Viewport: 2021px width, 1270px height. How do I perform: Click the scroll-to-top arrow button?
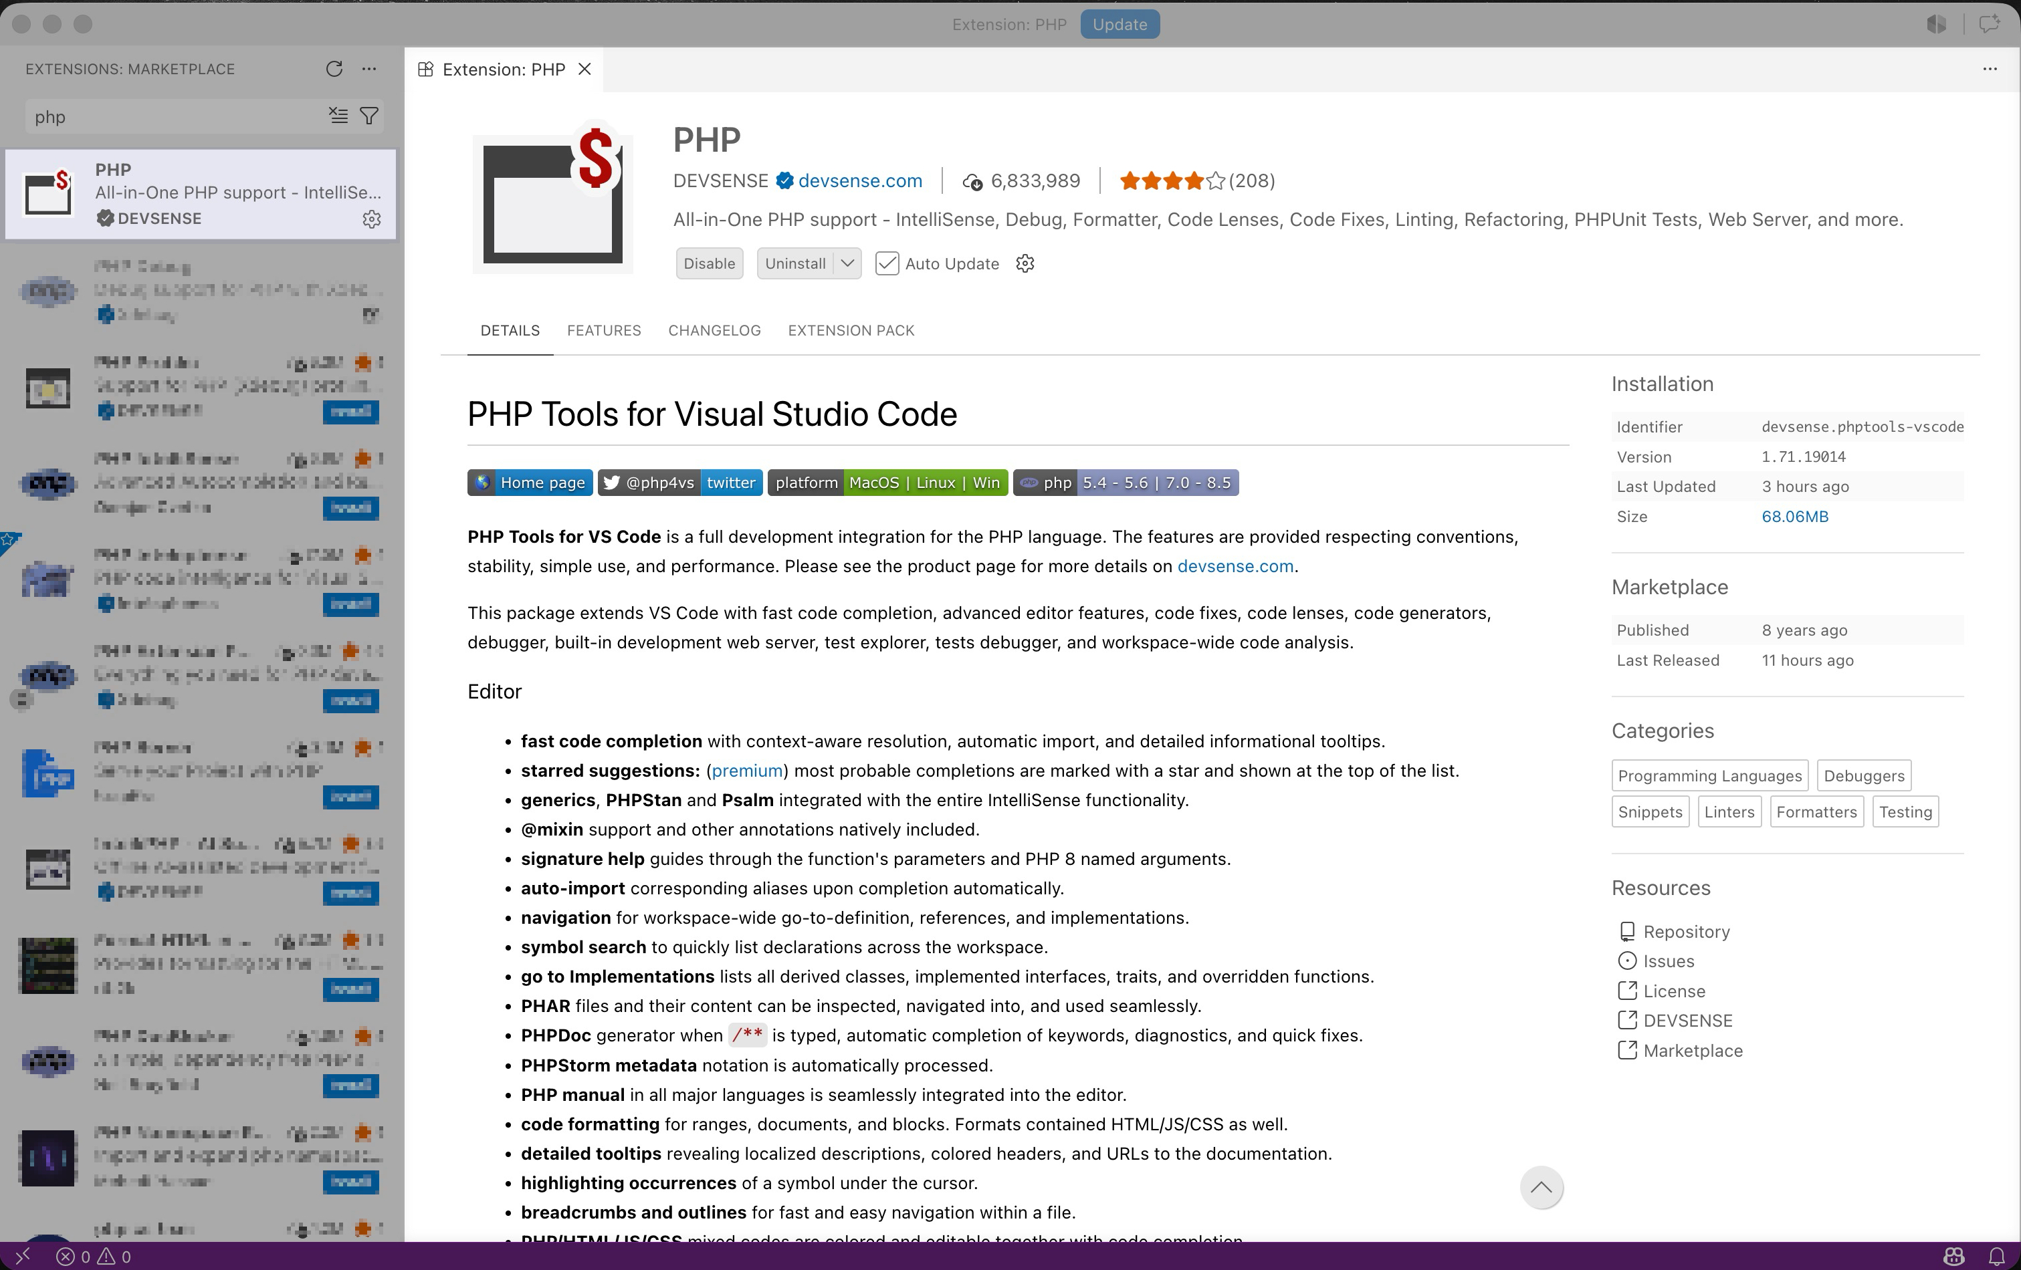click(x=1541, y=1187)
